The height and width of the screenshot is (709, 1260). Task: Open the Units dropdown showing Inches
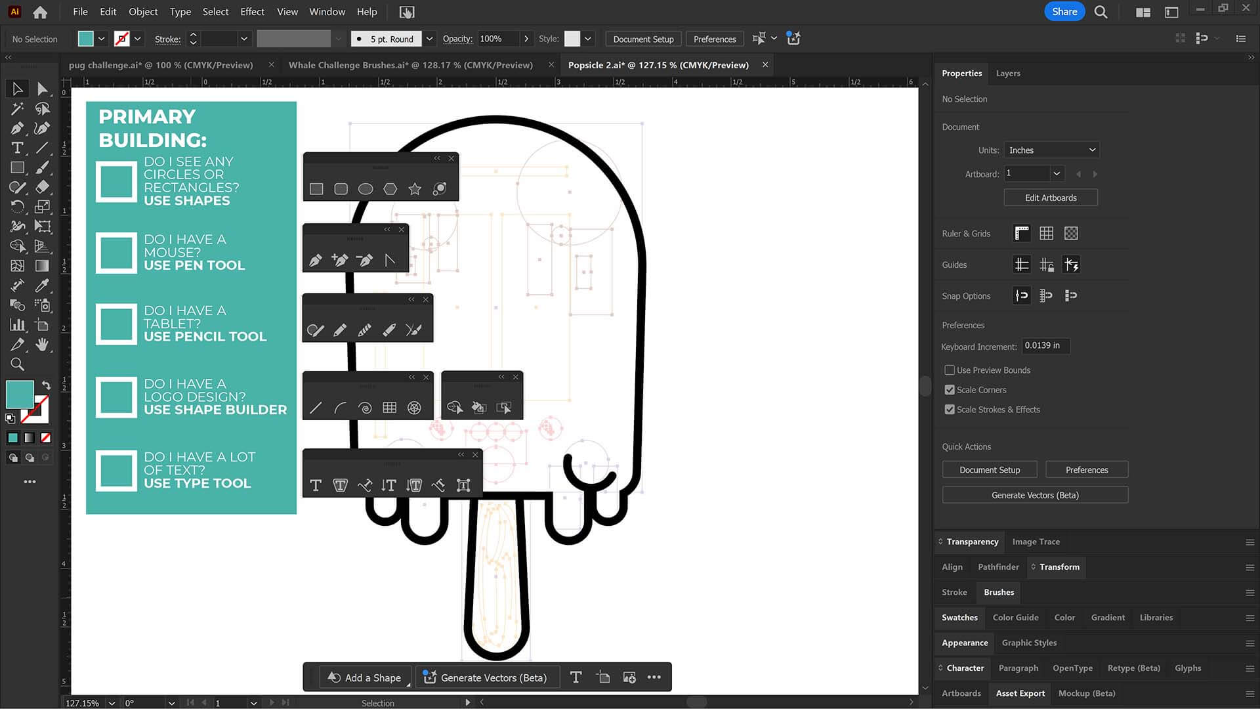(x=1051, y=150)
